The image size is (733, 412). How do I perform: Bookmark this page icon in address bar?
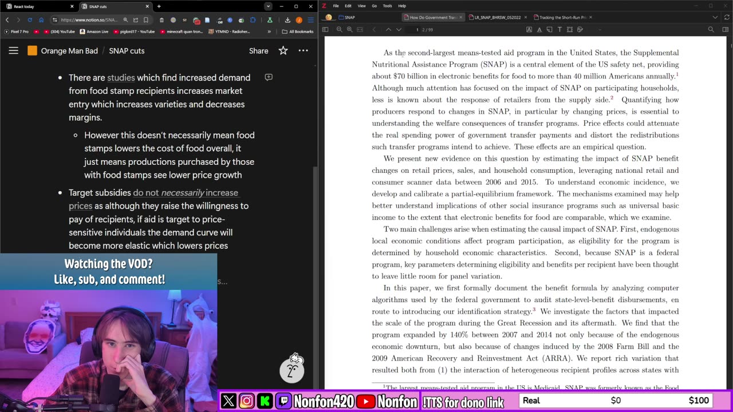[145, 19]
